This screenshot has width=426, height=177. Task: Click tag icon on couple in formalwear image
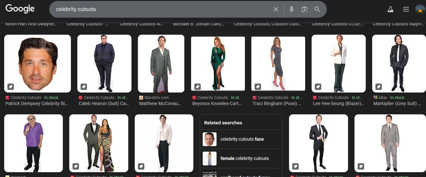point(76,166)
